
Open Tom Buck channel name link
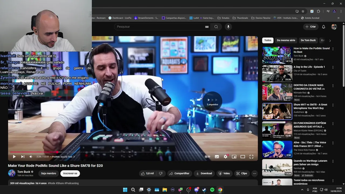click(x=24, y=172)
